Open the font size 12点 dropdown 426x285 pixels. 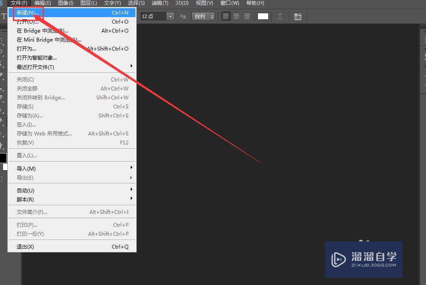coord(170,16)
